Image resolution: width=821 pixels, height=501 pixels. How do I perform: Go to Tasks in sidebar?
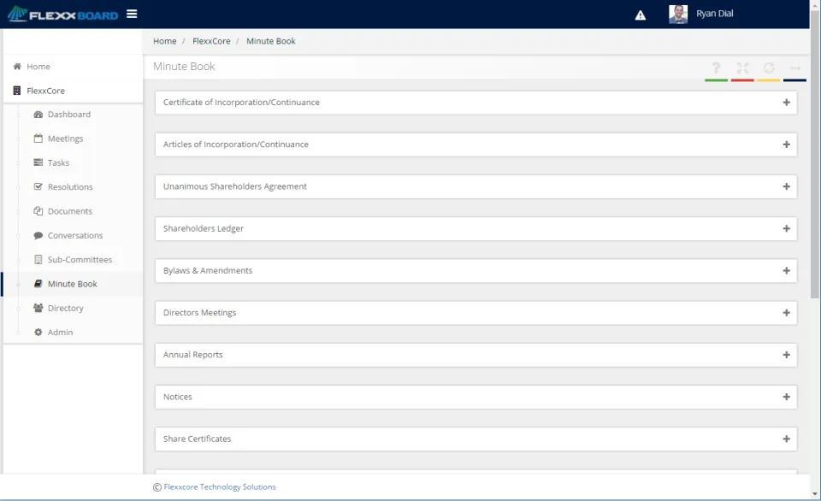[58, 162]
